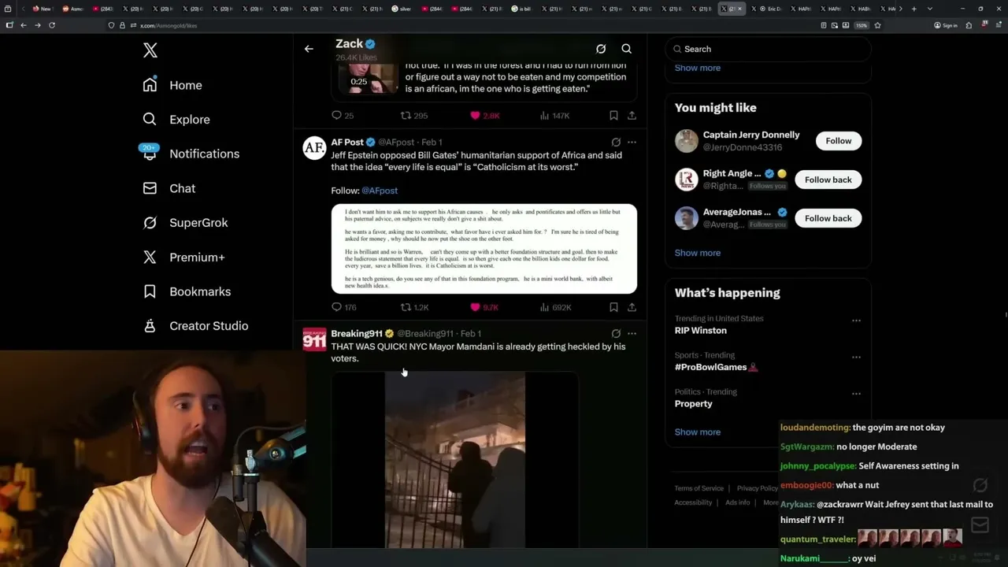This screenshot has height=567, width=1008.
Task: Ask Grok about the Breaking911 tweet
Action: 616,334
